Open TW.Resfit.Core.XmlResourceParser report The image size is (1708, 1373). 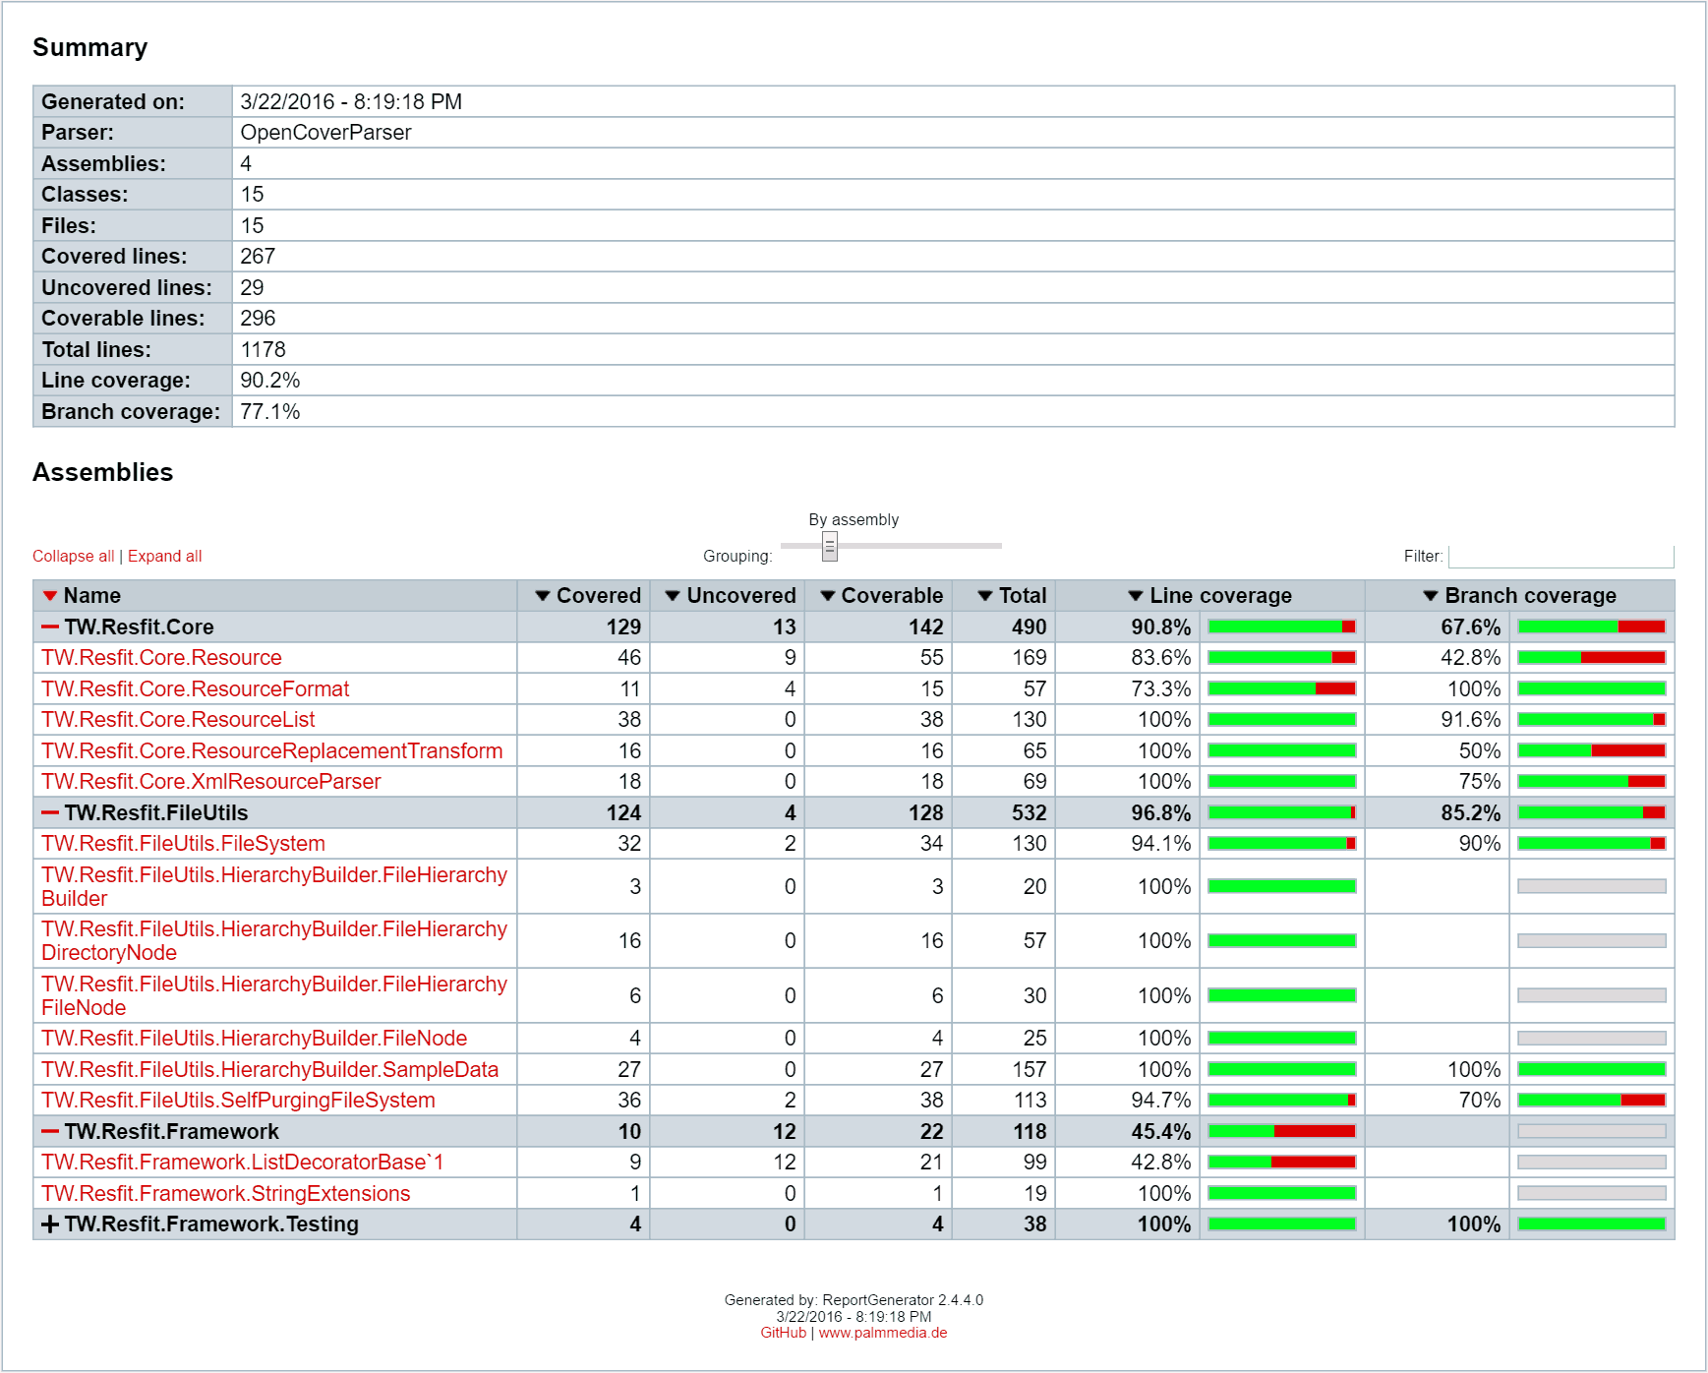pyautogui.click(x=211, y=782)
